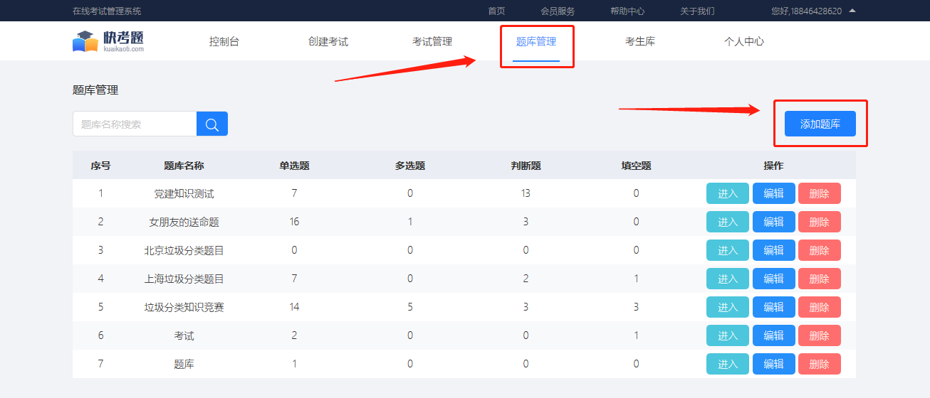
Task: Open the 会员服务 link
Action: 558,11
